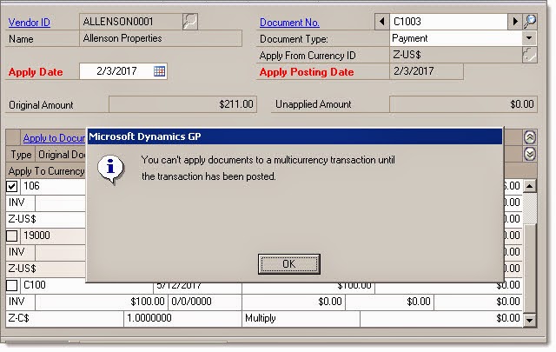Screen dimensions: 556x352
Task: Click the Microsoft Dynamics GP title bar
Action: pos(295,136)
